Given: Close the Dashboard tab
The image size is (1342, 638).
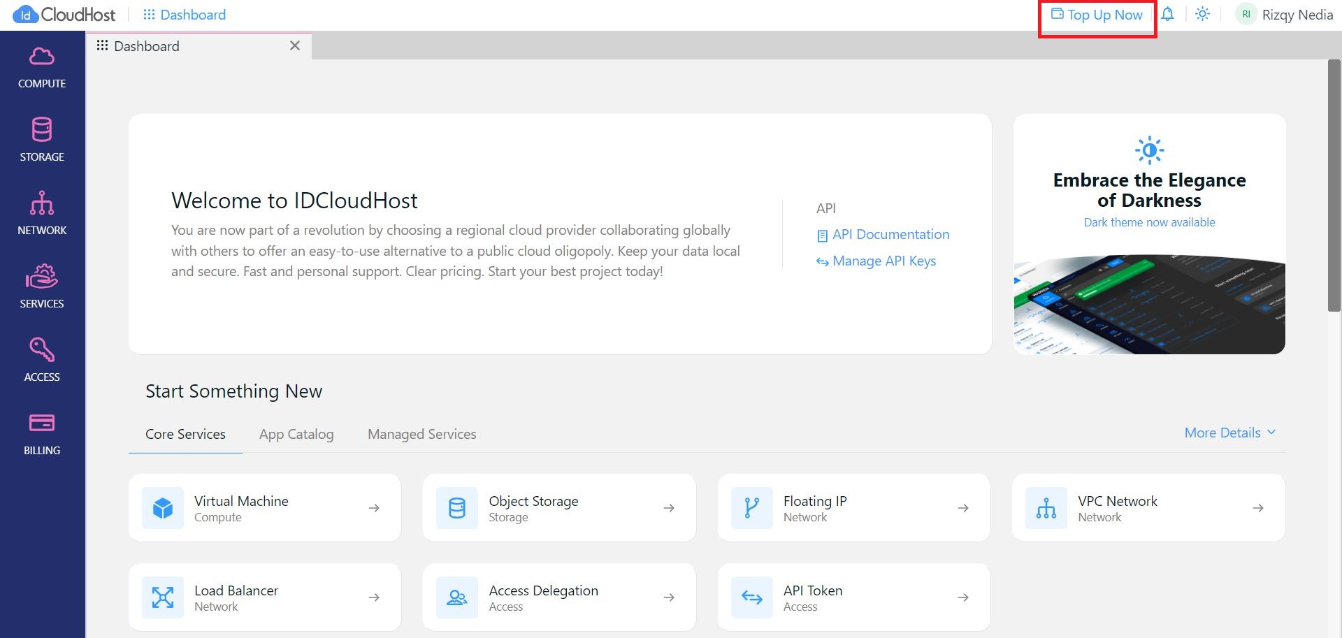Looking at the screenshot, I should click(295, 45).
